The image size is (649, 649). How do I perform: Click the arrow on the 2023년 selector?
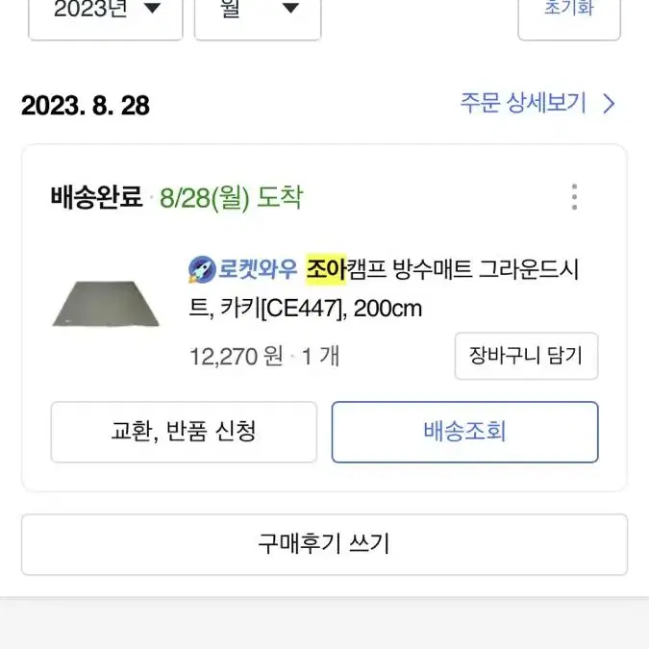click(x=152, y=8)
